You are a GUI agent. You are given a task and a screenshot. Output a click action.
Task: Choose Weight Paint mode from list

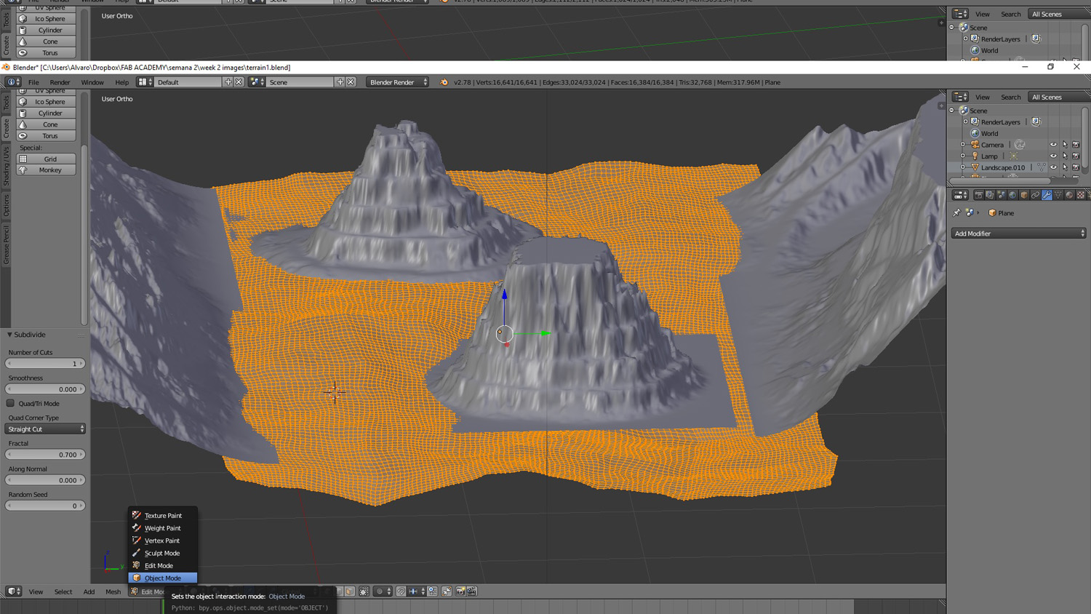pyautogui.click(x=163, y=528)
